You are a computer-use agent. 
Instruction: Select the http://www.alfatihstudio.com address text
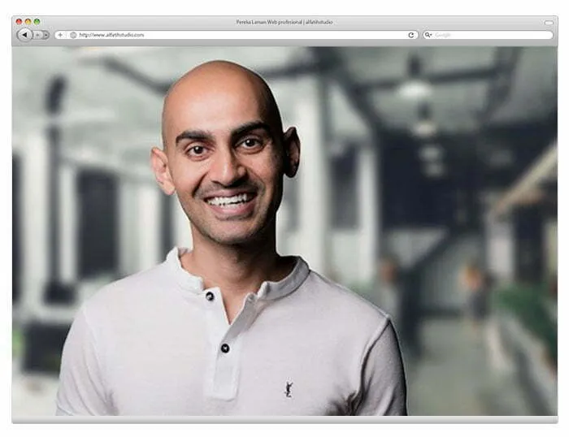pyautogui.click(x=111, y=35)
